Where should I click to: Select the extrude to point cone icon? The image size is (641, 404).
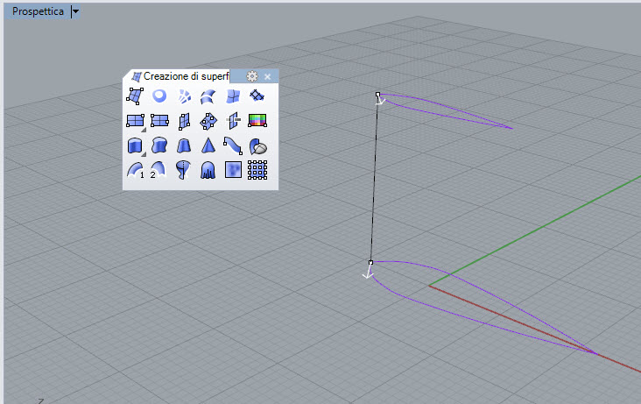[x=208, y=145]
